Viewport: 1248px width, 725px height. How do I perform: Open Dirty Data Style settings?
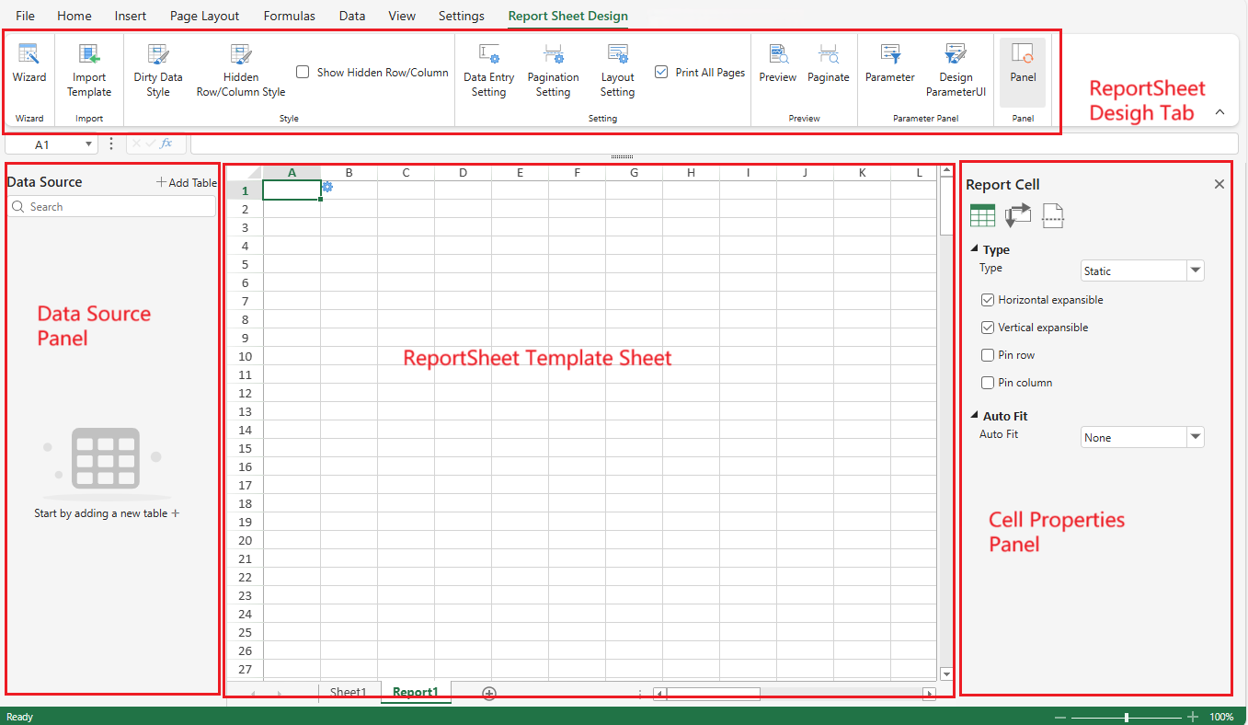coord(158,71)
